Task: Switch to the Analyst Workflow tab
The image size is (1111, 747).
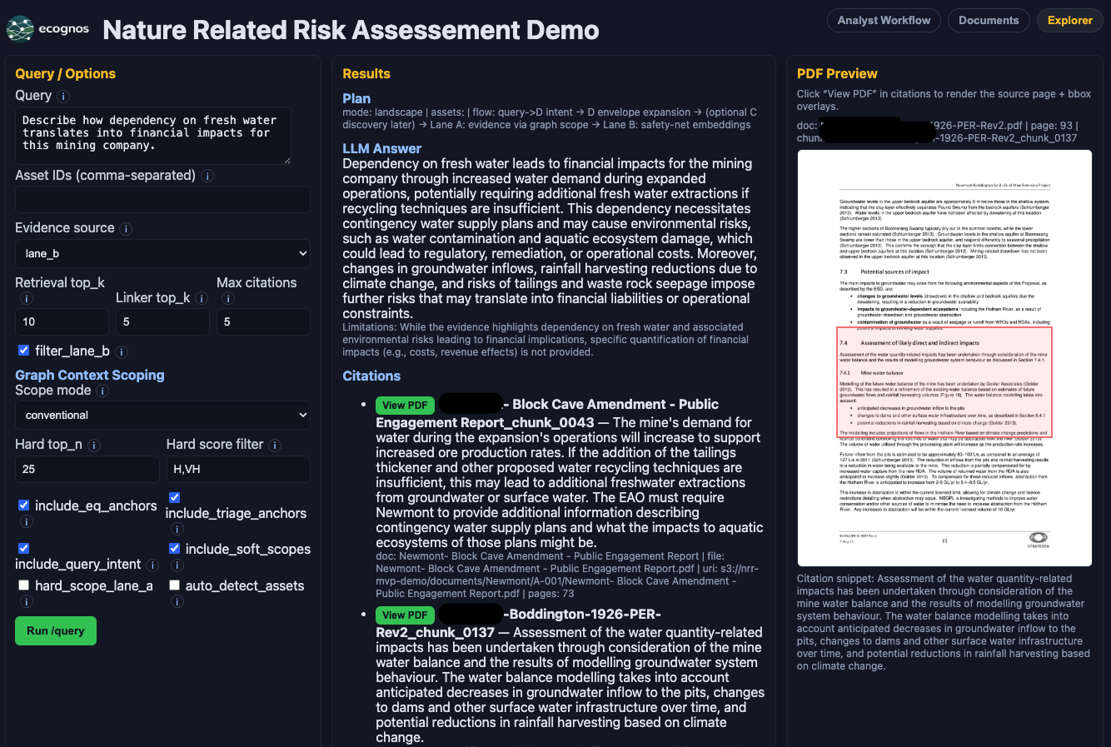Action: point(884,21)
